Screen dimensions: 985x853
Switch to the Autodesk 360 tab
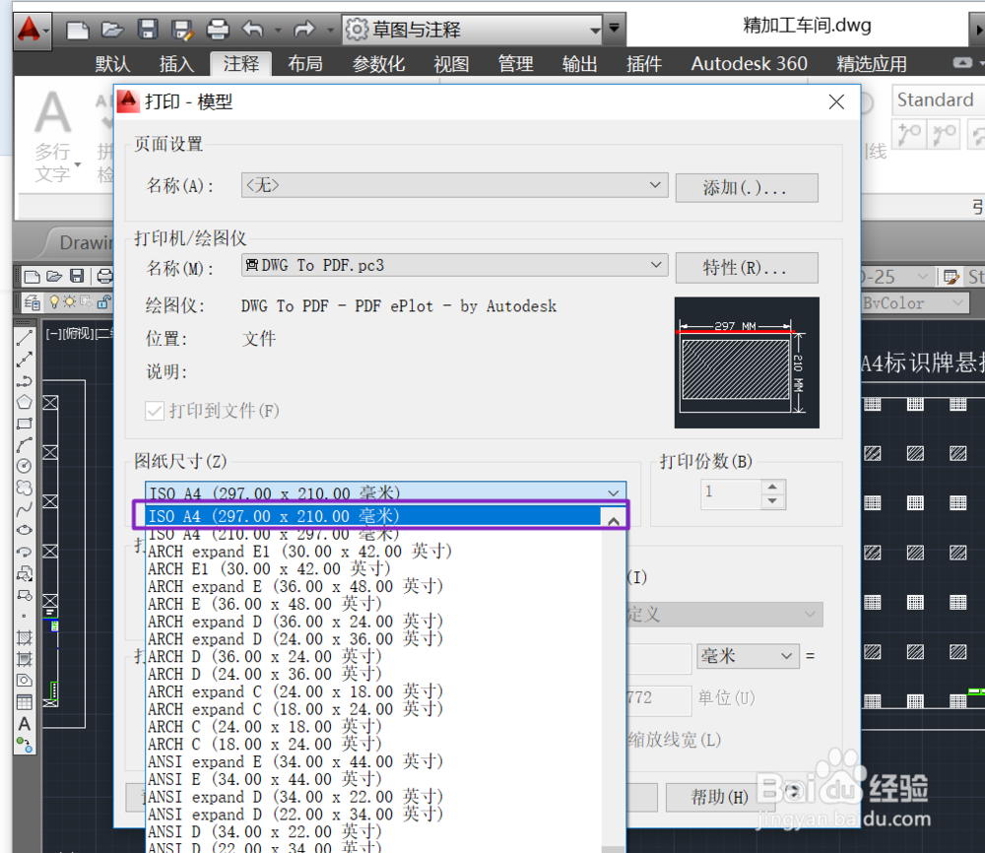[749, 63]
